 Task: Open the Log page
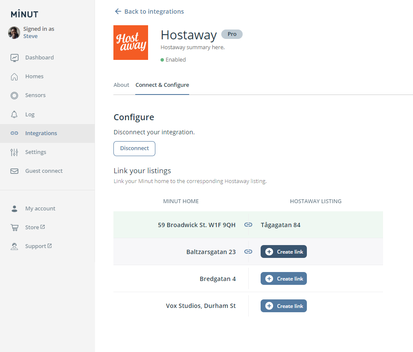tap(30, 115)
